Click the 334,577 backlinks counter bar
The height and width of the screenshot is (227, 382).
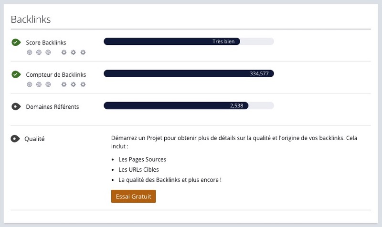189,73
